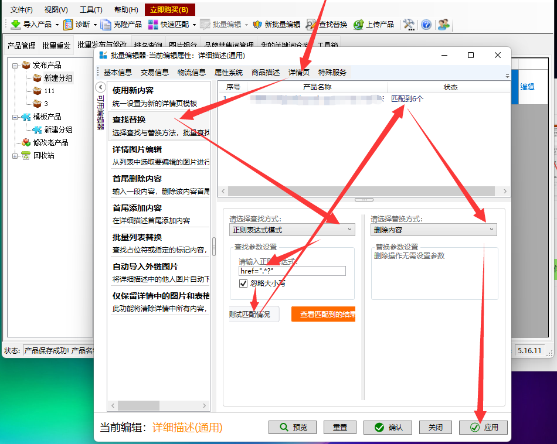Click the 查找替换 toolbar icon
This screenshot has height=444, width=557.
pos(311,25)
